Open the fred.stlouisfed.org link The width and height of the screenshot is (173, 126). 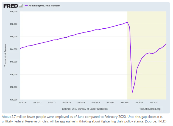pos(150,109)
